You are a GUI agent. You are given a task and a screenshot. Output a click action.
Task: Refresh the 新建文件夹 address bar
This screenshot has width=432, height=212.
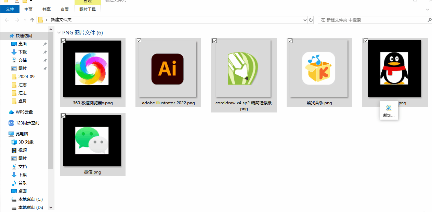coord(311,20)
